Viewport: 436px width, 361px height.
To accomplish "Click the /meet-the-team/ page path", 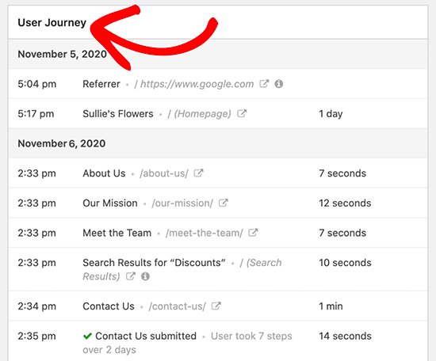I will (x=205, y=233).
